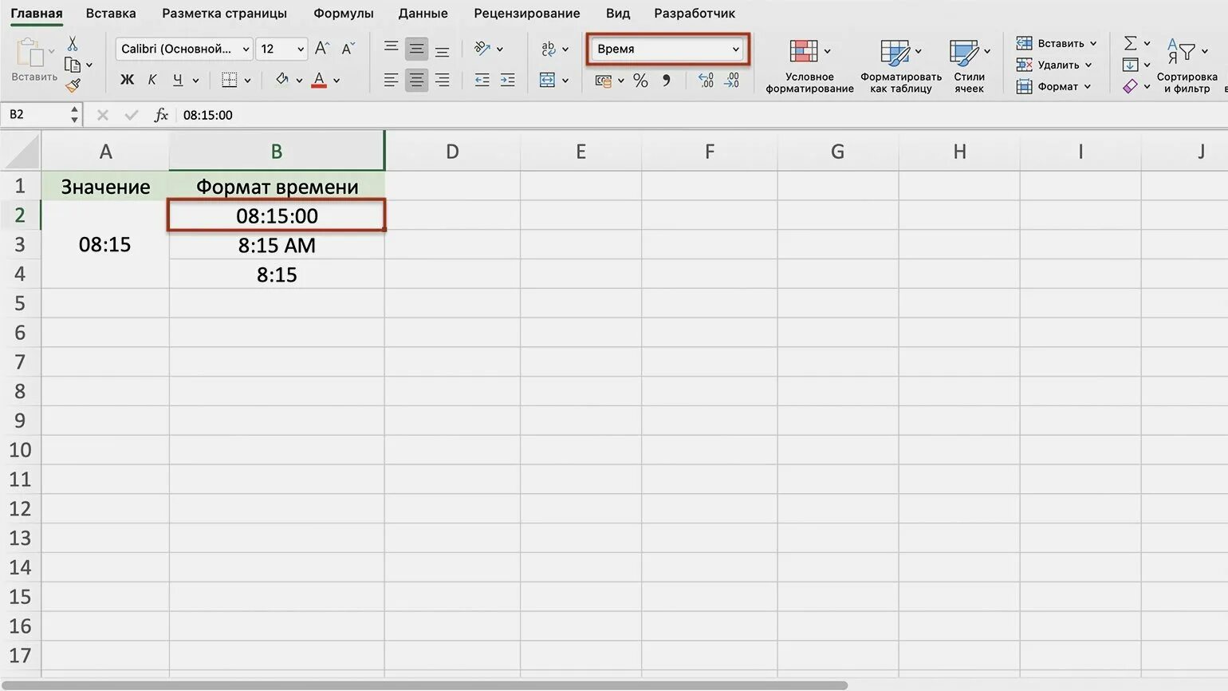This screenshot has width=1228, height=691.
Task: Click the increase indent icon
Action: point(507,80)
